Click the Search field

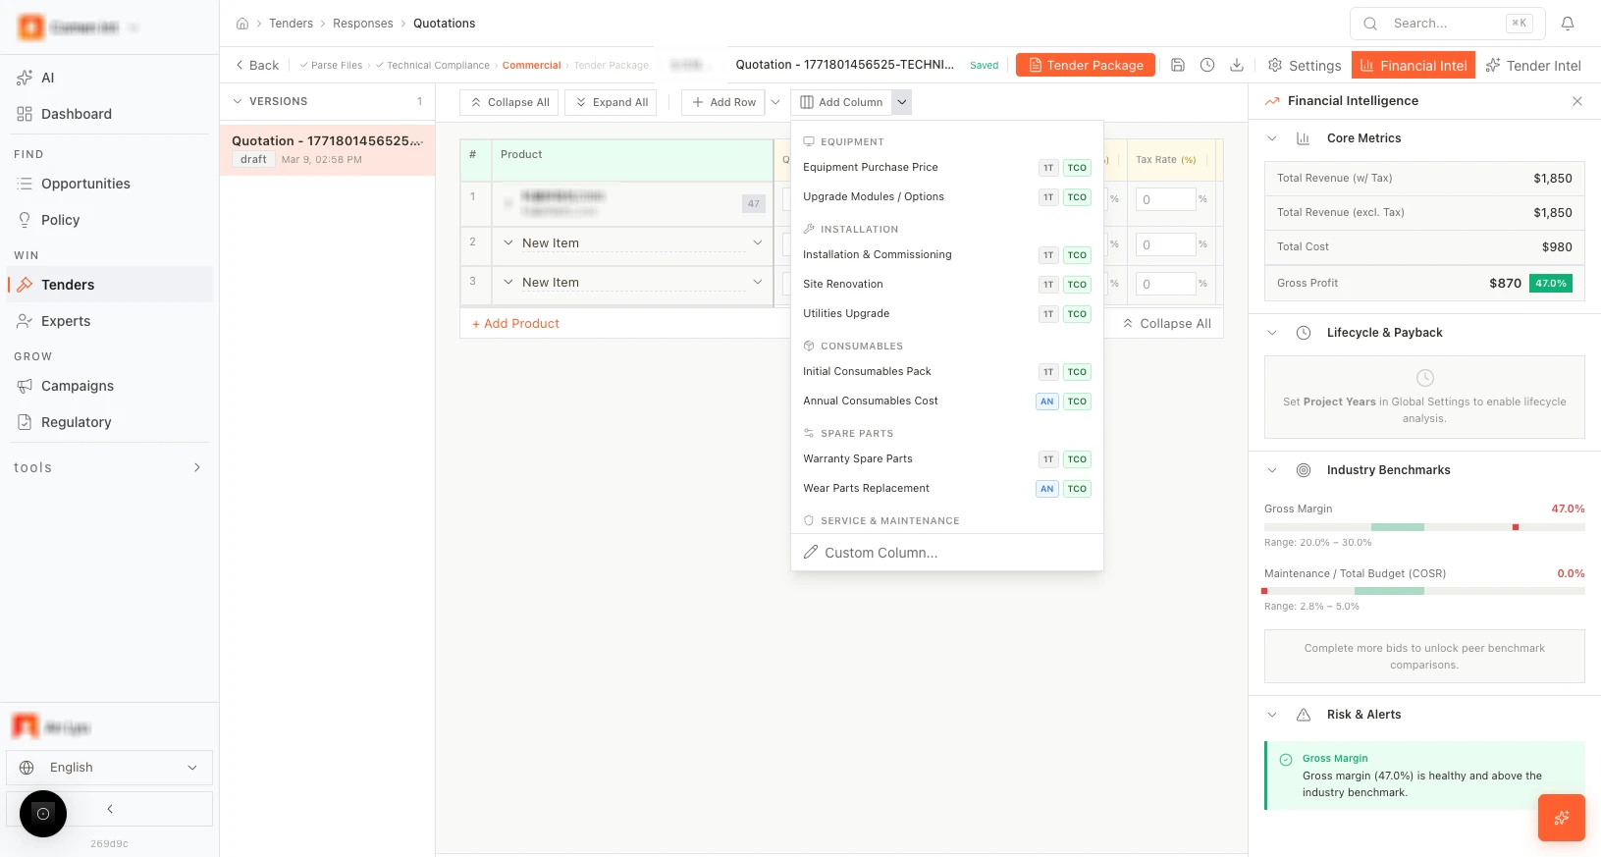tap(1447, 24)
